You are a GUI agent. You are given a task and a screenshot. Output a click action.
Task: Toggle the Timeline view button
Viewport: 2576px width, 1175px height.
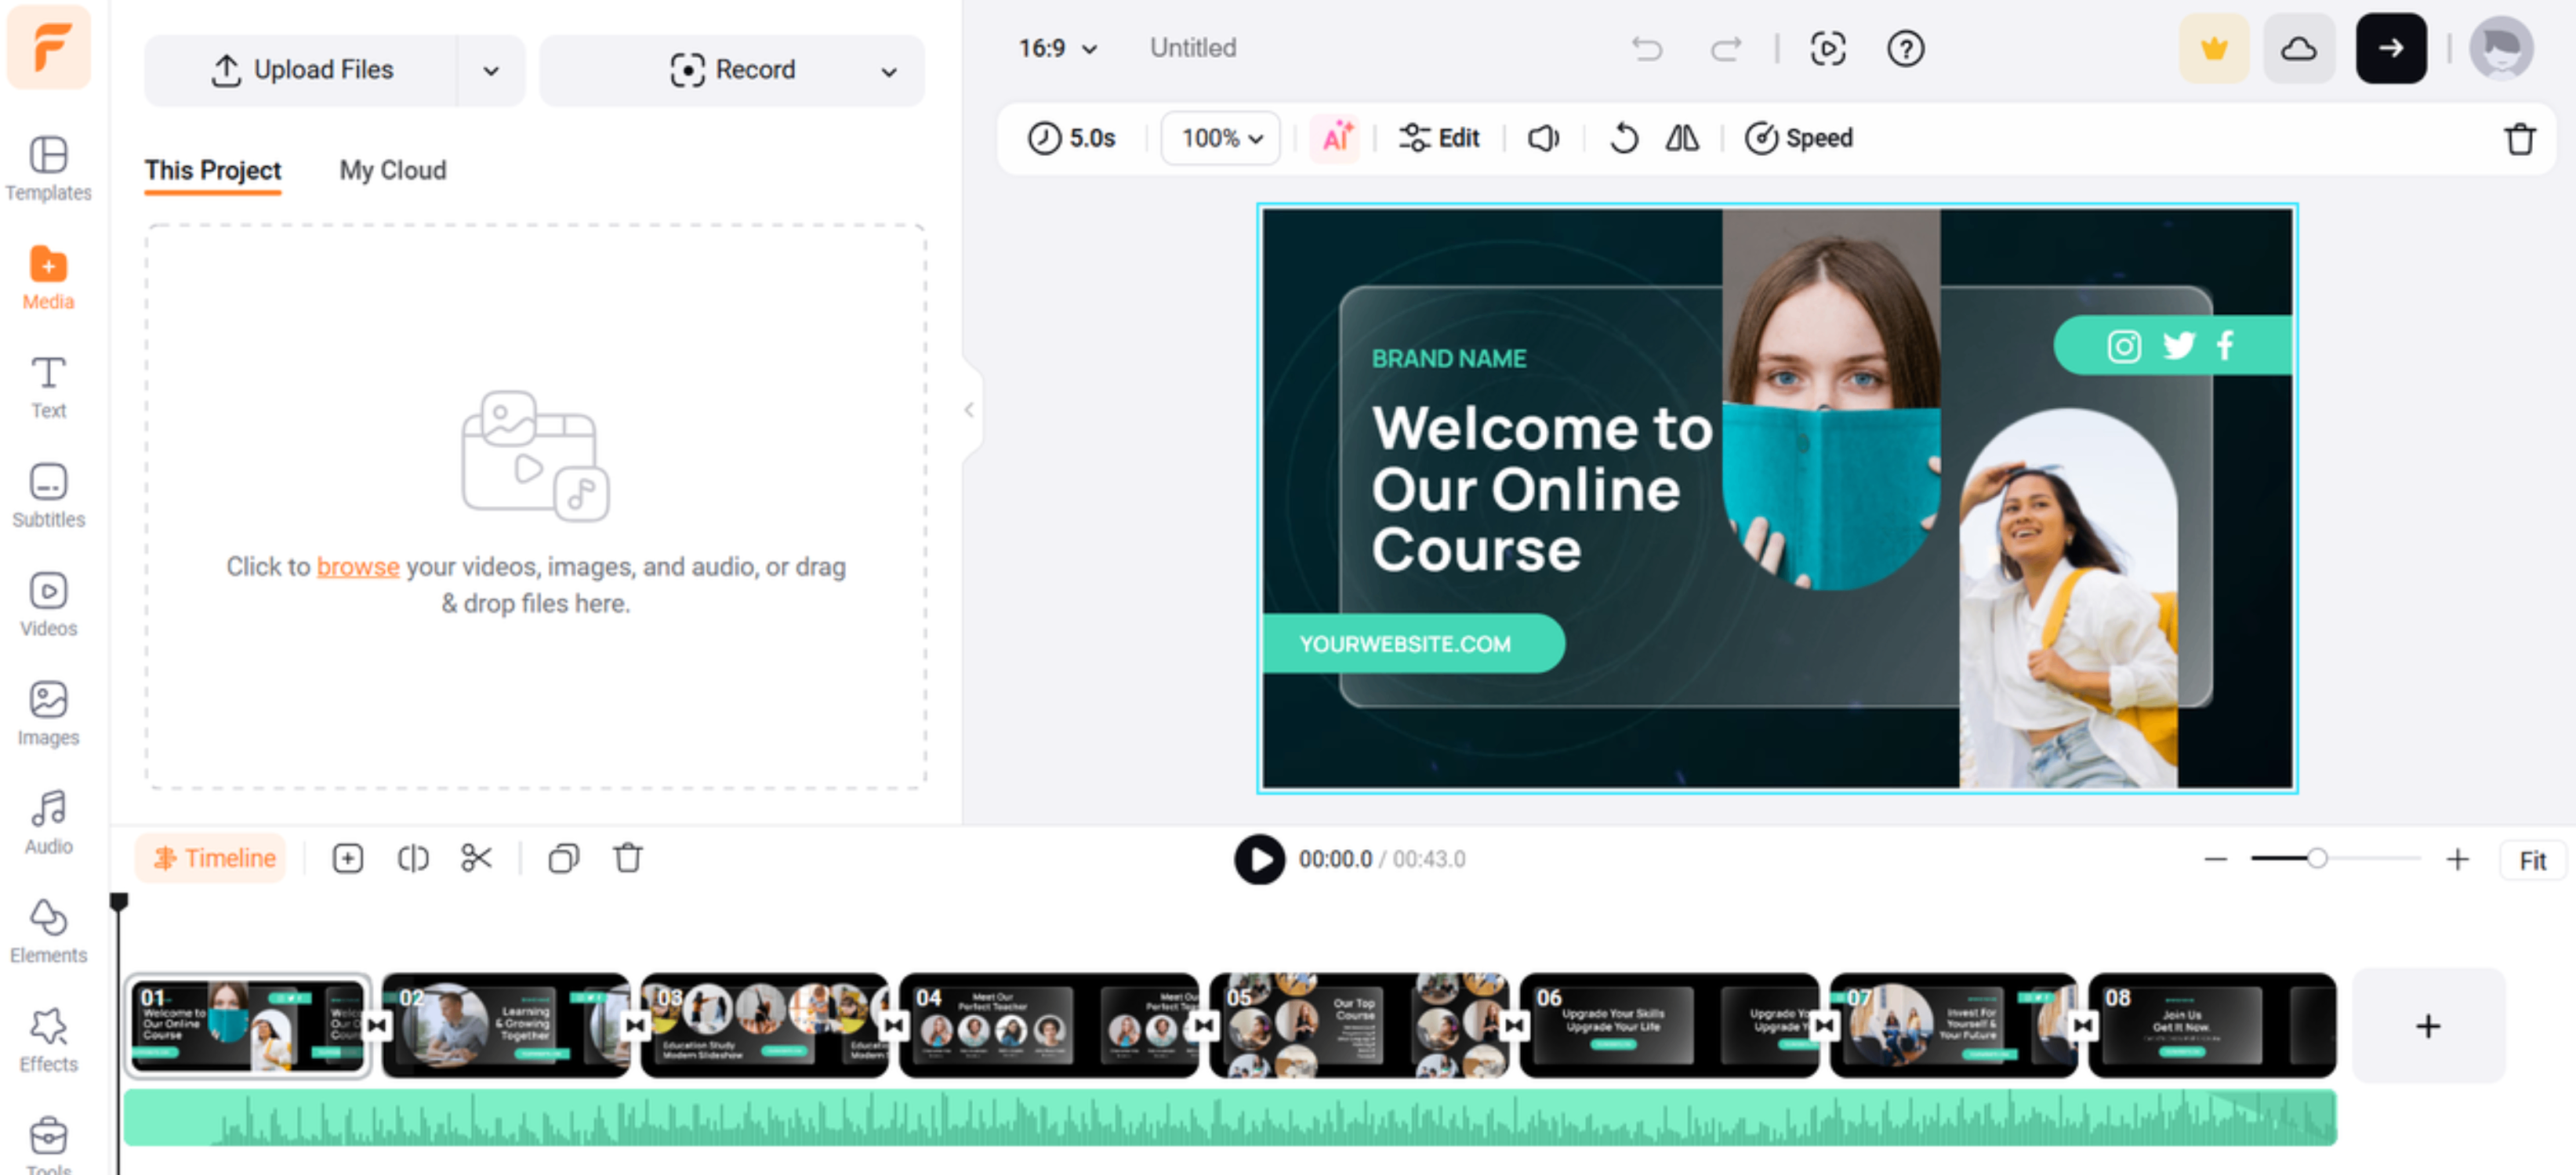tap(210, 857)
